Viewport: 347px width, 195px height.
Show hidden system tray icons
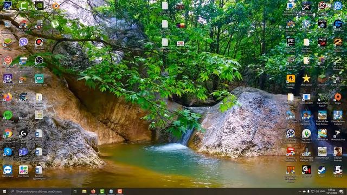tap(300, 191)
